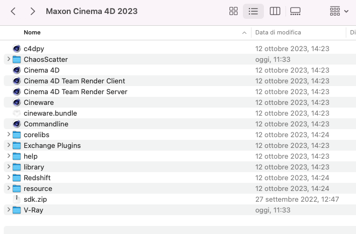Click the Commandline name text
Screen dimensions: 356x234
point(46,124)
